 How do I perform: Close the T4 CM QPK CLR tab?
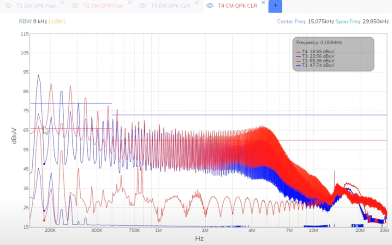(263, 2)
